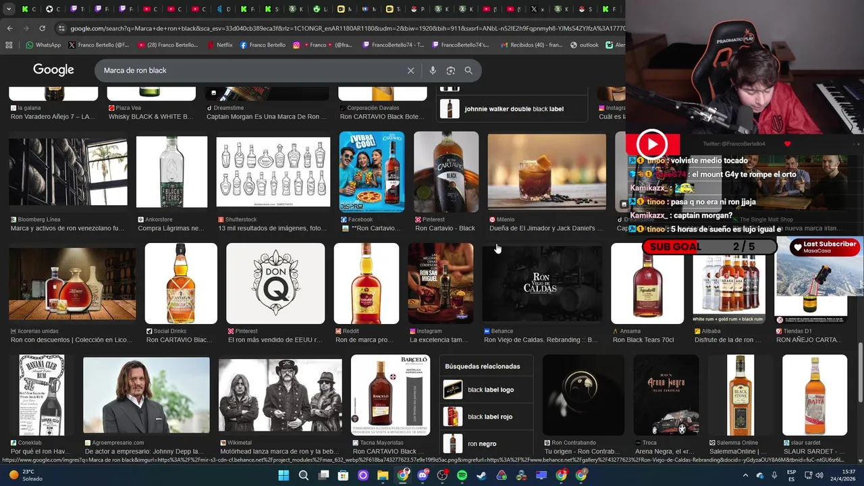Select related search 'black label logo'

click(x=486, y=389)
